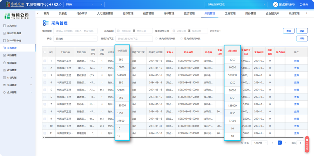This screenshot has height=156, width=314.
Task: Click the 订单编号 column header
Action: (189, 52)
